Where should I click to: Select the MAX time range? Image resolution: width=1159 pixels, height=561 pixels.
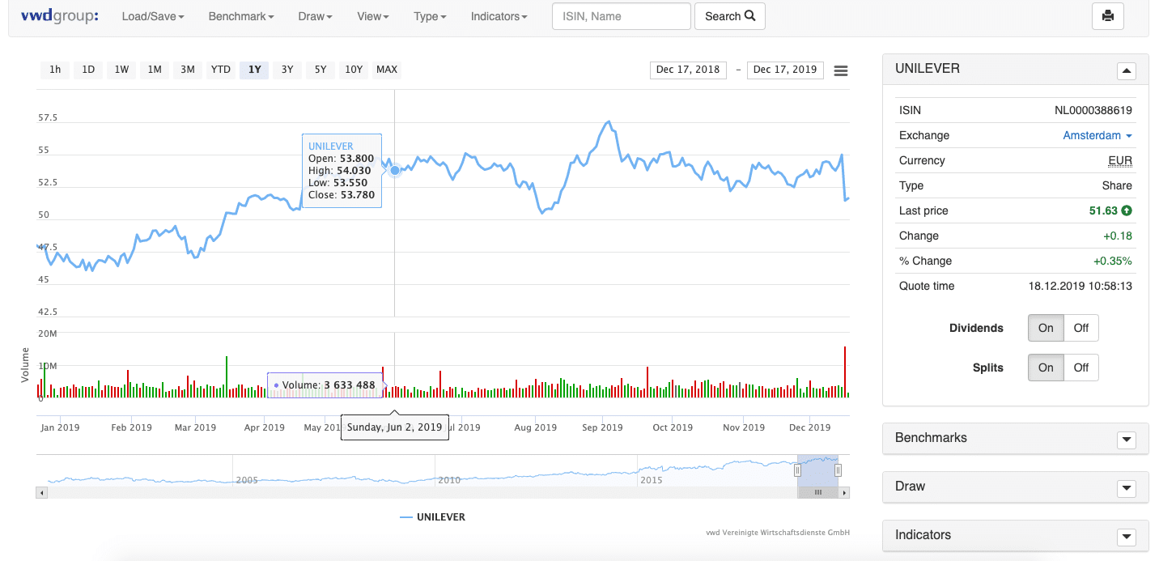tap(387, 70)
